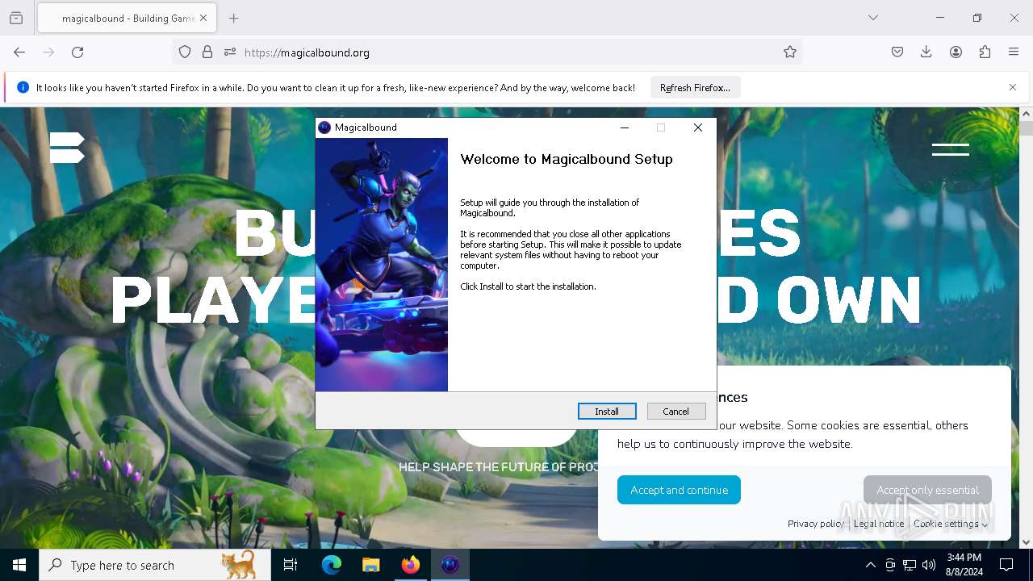
Task: Open the Legal notice link
Action: pyautogui.click(x=879, y=524)
